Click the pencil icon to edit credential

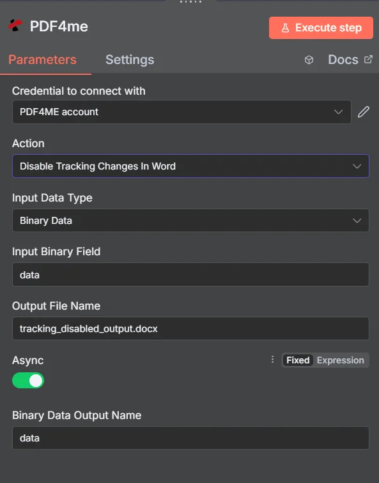(x=363, y=112)
